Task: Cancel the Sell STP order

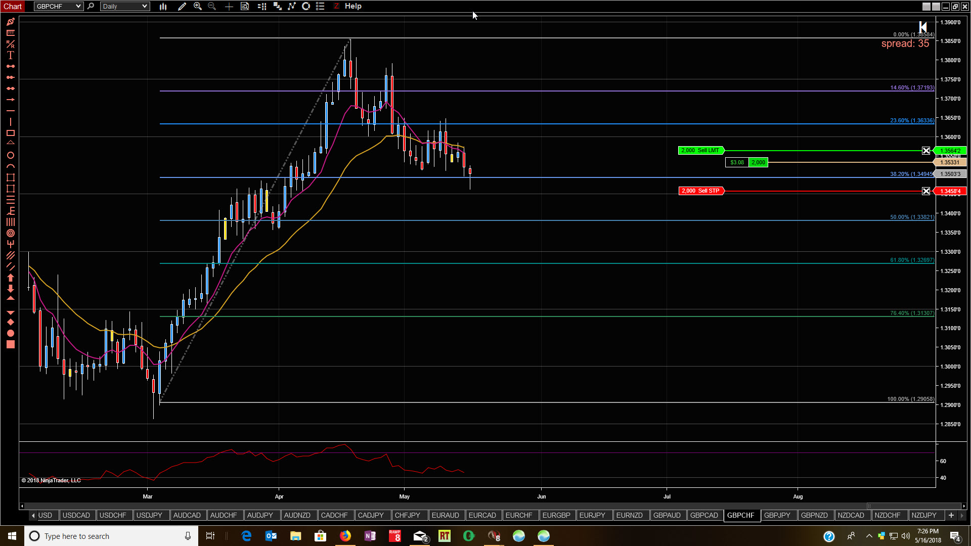Action: [925, 191]
